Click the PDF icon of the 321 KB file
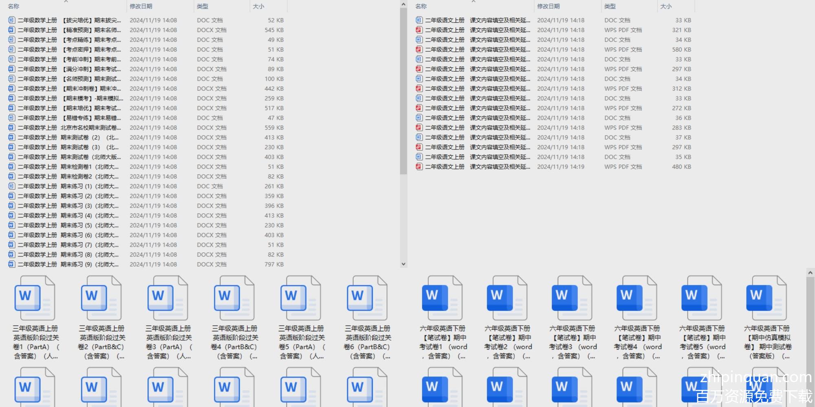The width and height of the screenshot is (815, 407). coord(419,30)
